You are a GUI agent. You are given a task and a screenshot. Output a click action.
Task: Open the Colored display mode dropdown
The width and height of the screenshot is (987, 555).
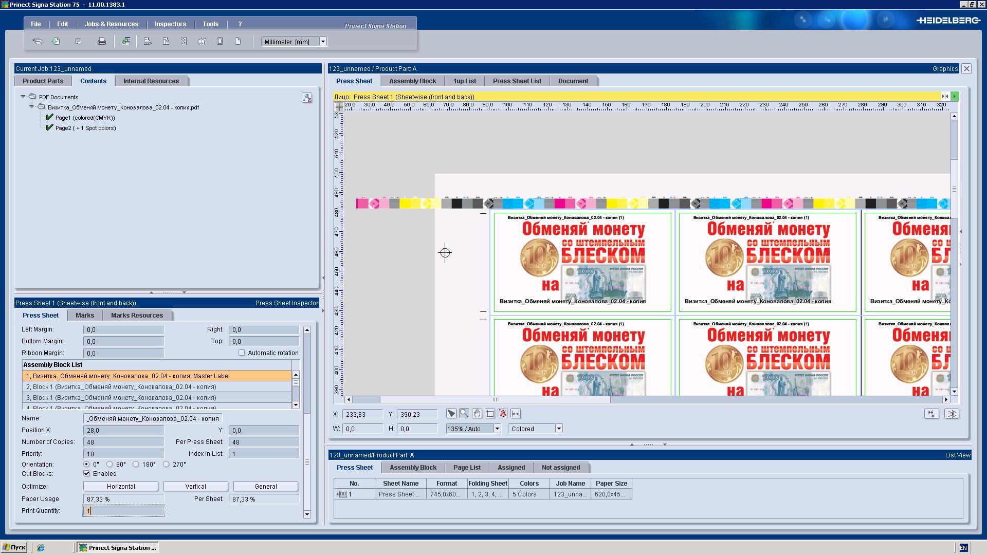coord(559,429)
